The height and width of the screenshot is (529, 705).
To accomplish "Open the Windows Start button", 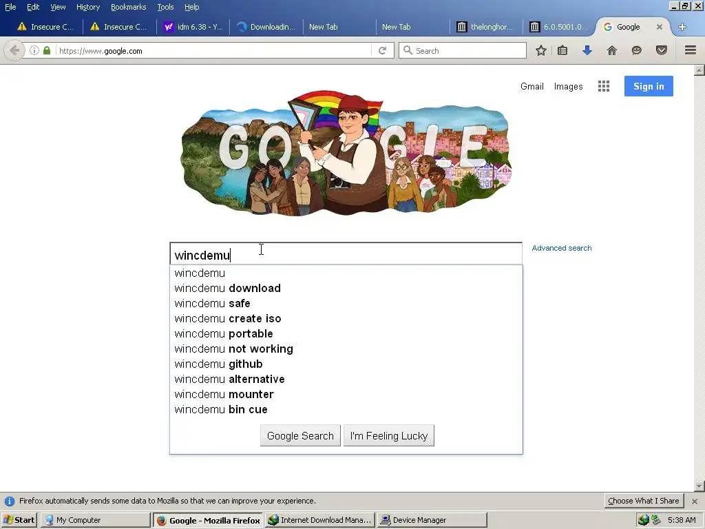I will 19,520.
